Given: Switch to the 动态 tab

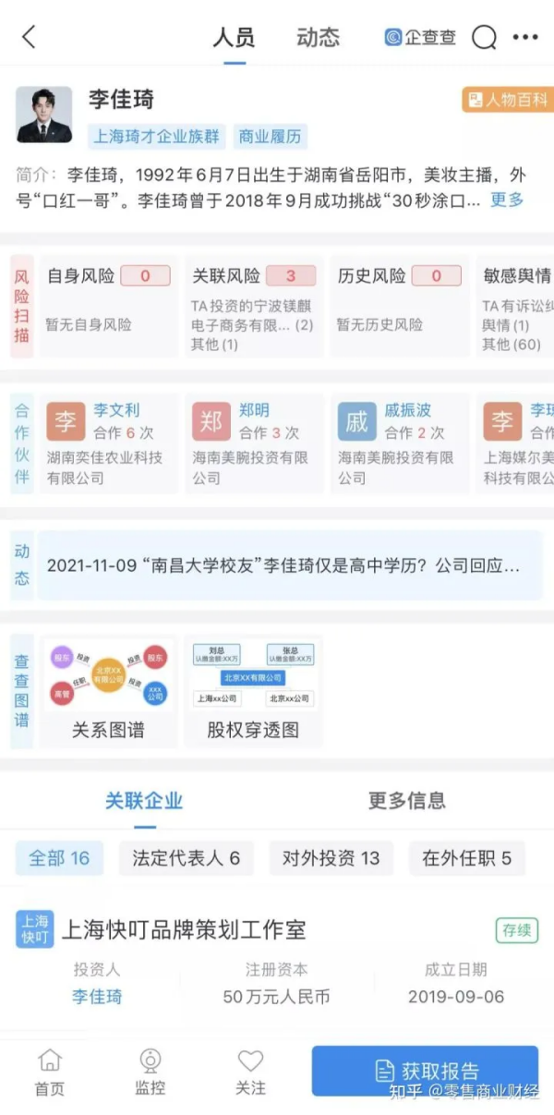Looking at the screenshot, I should (319, 38).
